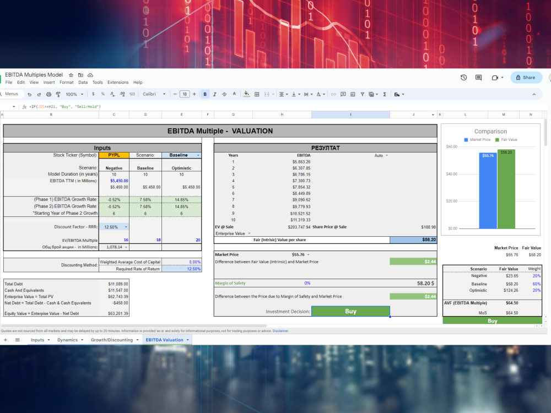Open text wrapping dropdown

(x=308, y=95)
